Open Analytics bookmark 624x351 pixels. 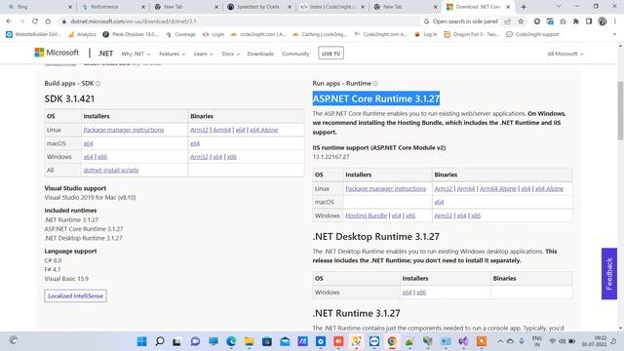pos(82,34)
